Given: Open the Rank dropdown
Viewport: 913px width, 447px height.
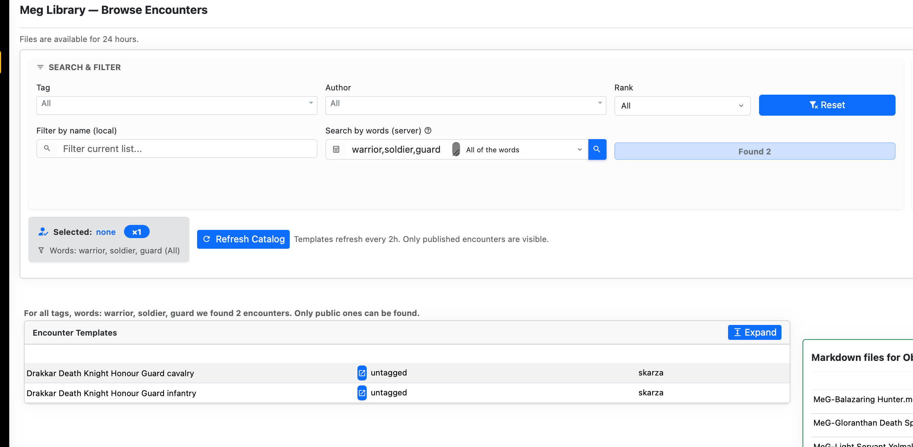Looking at the screenshot, I should tap(682, 106).
